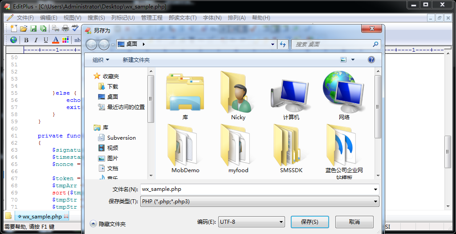The width and height of the screenshot is (456, 234).
Task: Open the view options dropdown arrow
Action: pyautogui.click(x=353, y=60)
